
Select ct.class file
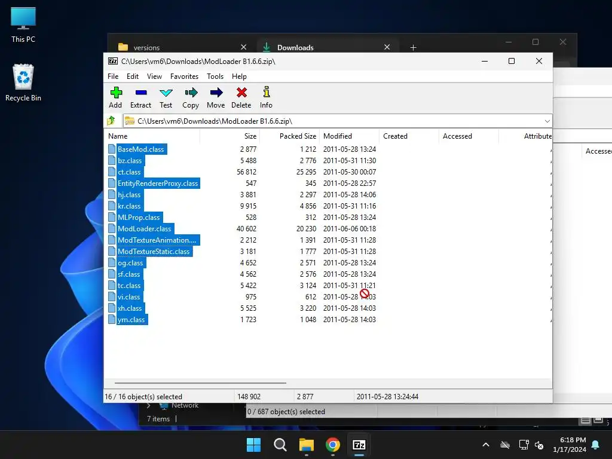coord(129,172)
